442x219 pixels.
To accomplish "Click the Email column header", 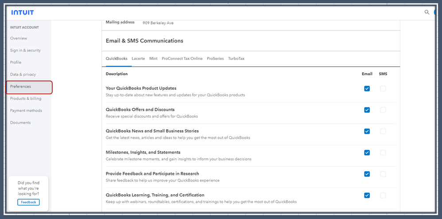I will click(x=367, y=74).
